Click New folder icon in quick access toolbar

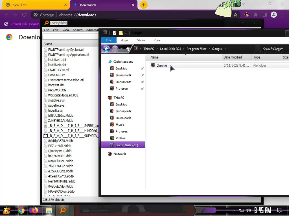click(121, 33)
